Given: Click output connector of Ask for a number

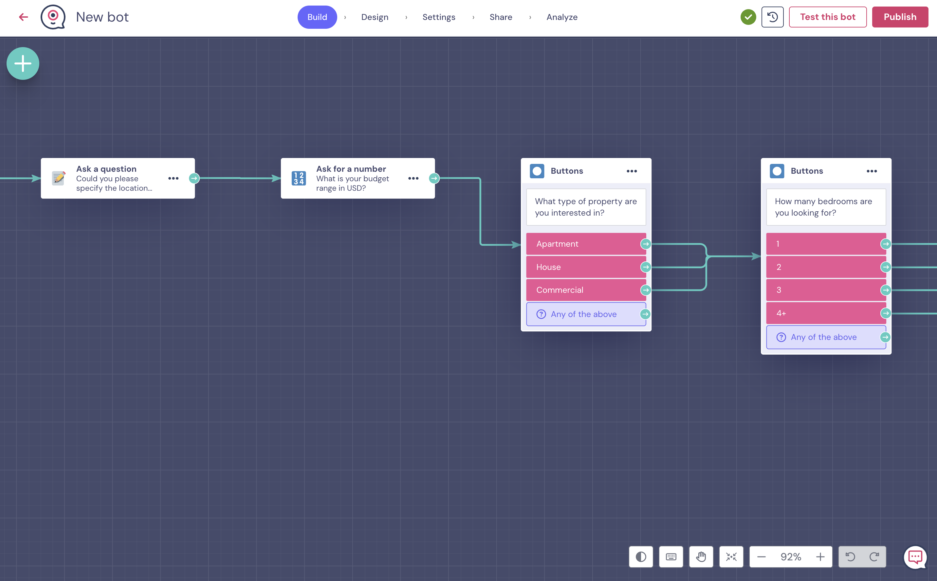Looking at the screenshot, I should coord(434,178).
